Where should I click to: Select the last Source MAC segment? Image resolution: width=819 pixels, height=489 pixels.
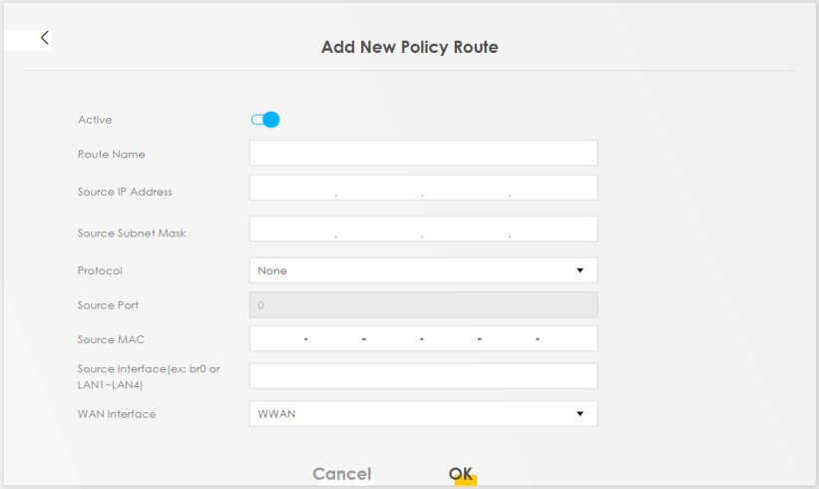(x=567, y=339)
